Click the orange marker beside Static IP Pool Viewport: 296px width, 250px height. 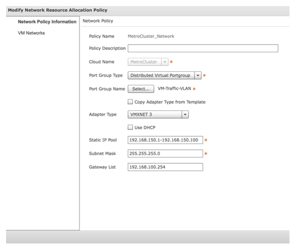(206, 140)
